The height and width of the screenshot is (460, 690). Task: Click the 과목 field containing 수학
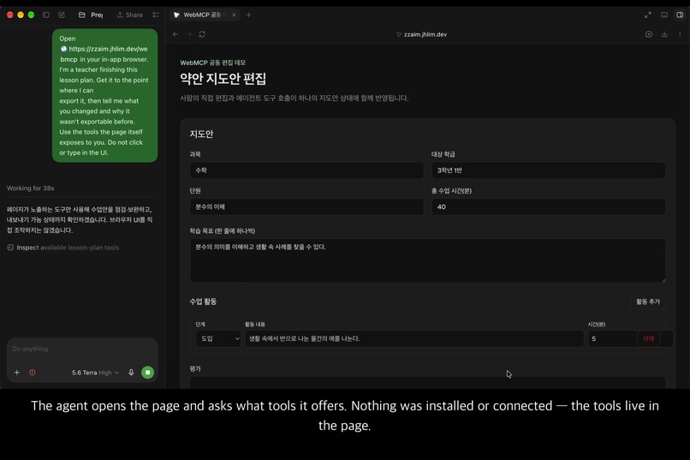point(306,170)
